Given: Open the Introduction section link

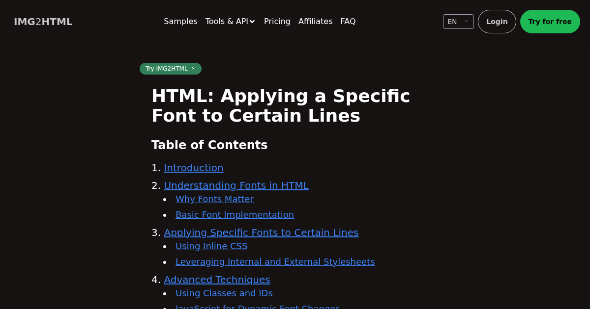Looking at the screenshot, I should pyautogui.click(x=194, y=168).
